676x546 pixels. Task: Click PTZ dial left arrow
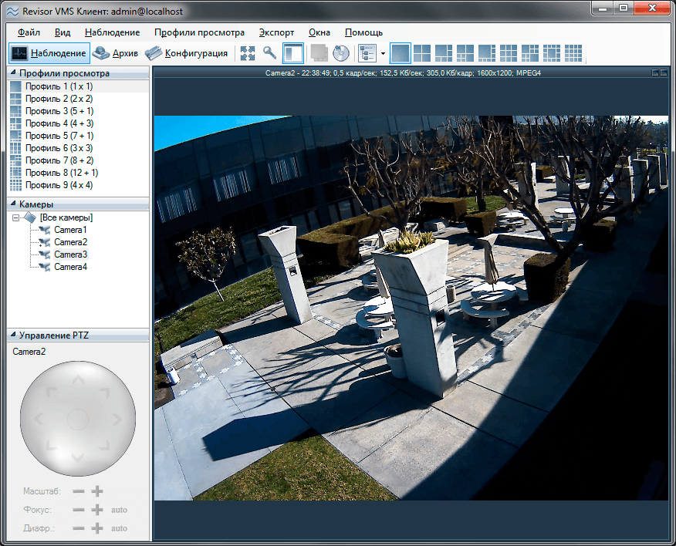point(39,419)
